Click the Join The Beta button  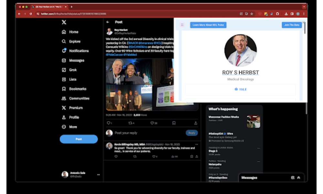292,25
